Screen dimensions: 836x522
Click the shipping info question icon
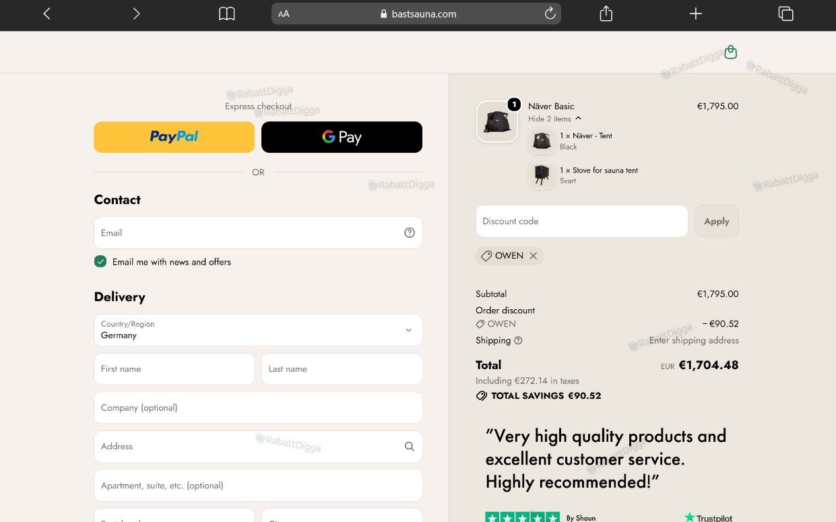[518, 341]
